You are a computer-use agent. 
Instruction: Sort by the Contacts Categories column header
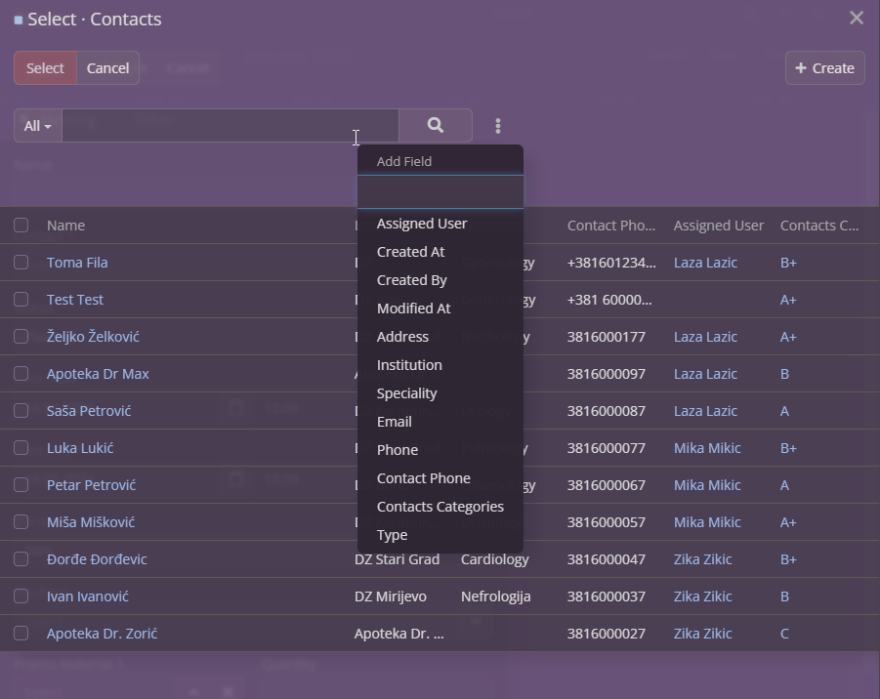point(819,226)
